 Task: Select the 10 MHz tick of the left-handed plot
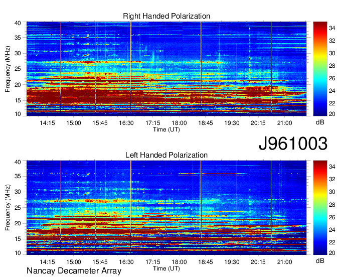pos(18,252)
